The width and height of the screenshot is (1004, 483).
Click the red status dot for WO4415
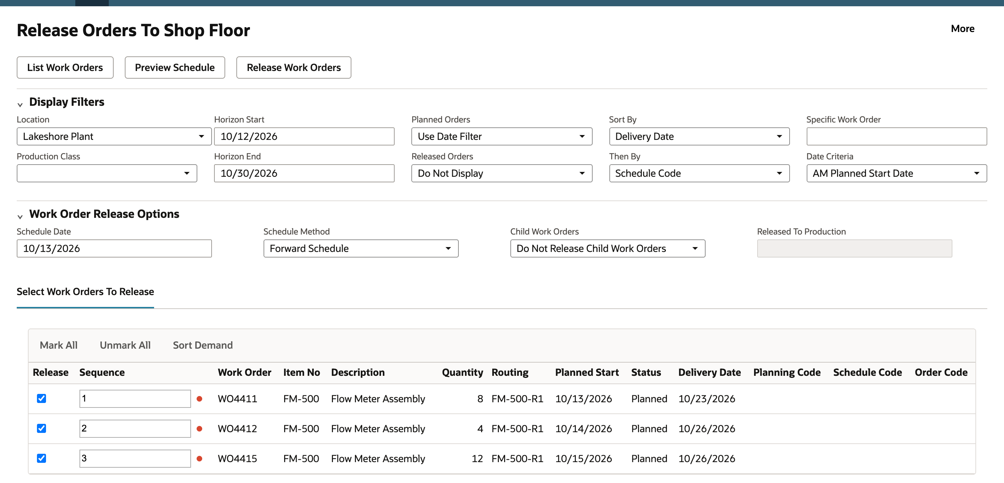coord(199,459)
